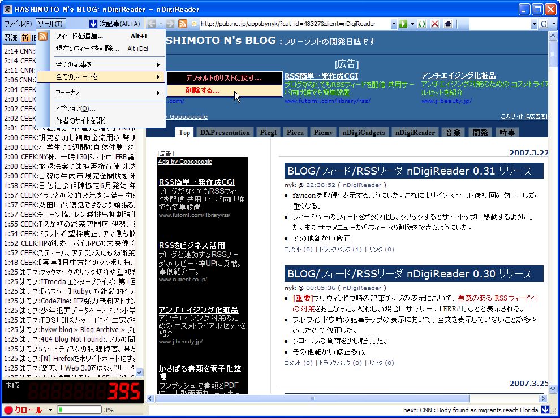Switch to the 開発 blog tab
Image resolution: width=560 pixels, height=418 pixels.
click(x=480, y=132)
